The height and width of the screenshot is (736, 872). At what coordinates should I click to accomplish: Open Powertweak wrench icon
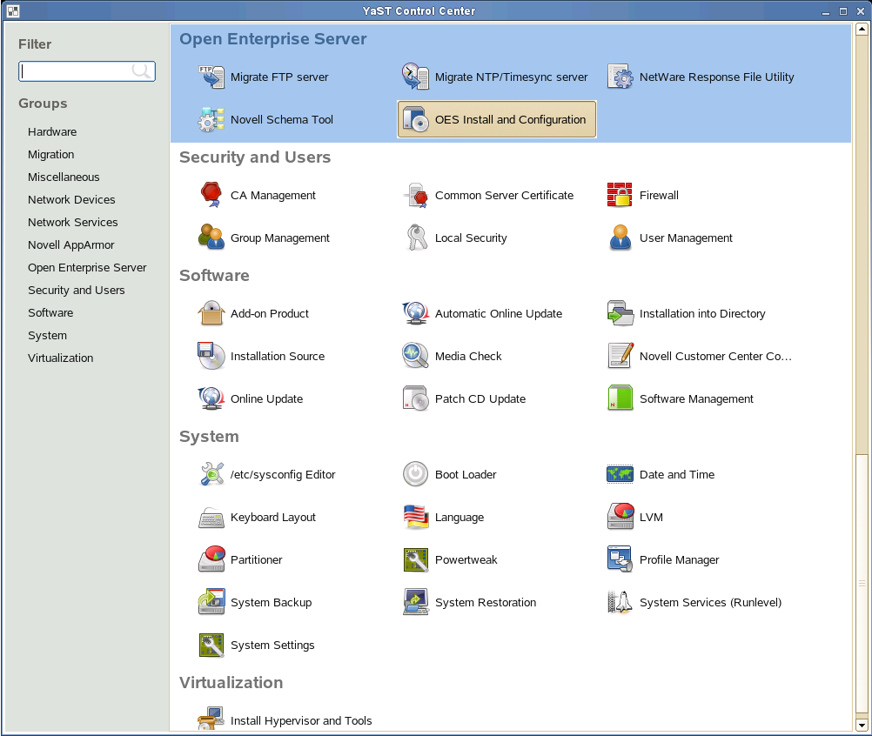pyautogui.click(x=415, y=559)
